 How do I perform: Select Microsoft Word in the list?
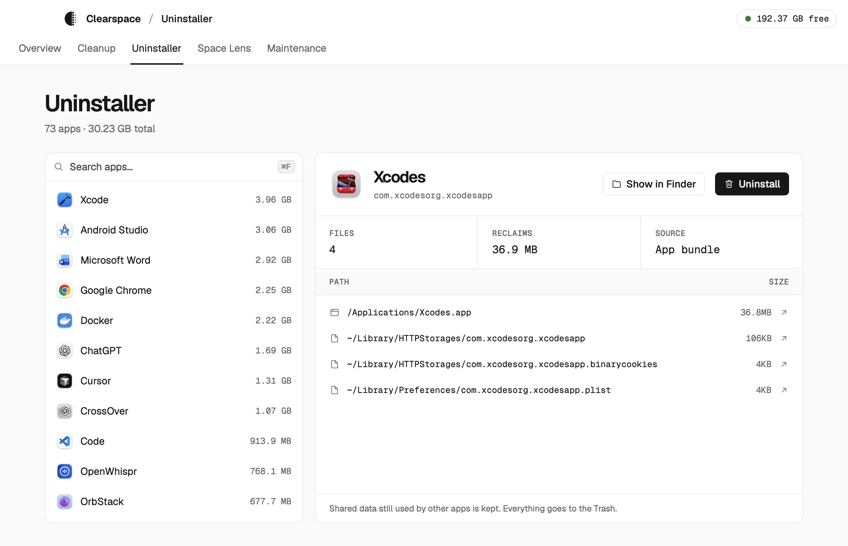click(x=174, y=260)
